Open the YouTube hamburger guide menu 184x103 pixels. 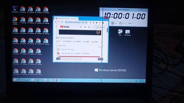56,27
